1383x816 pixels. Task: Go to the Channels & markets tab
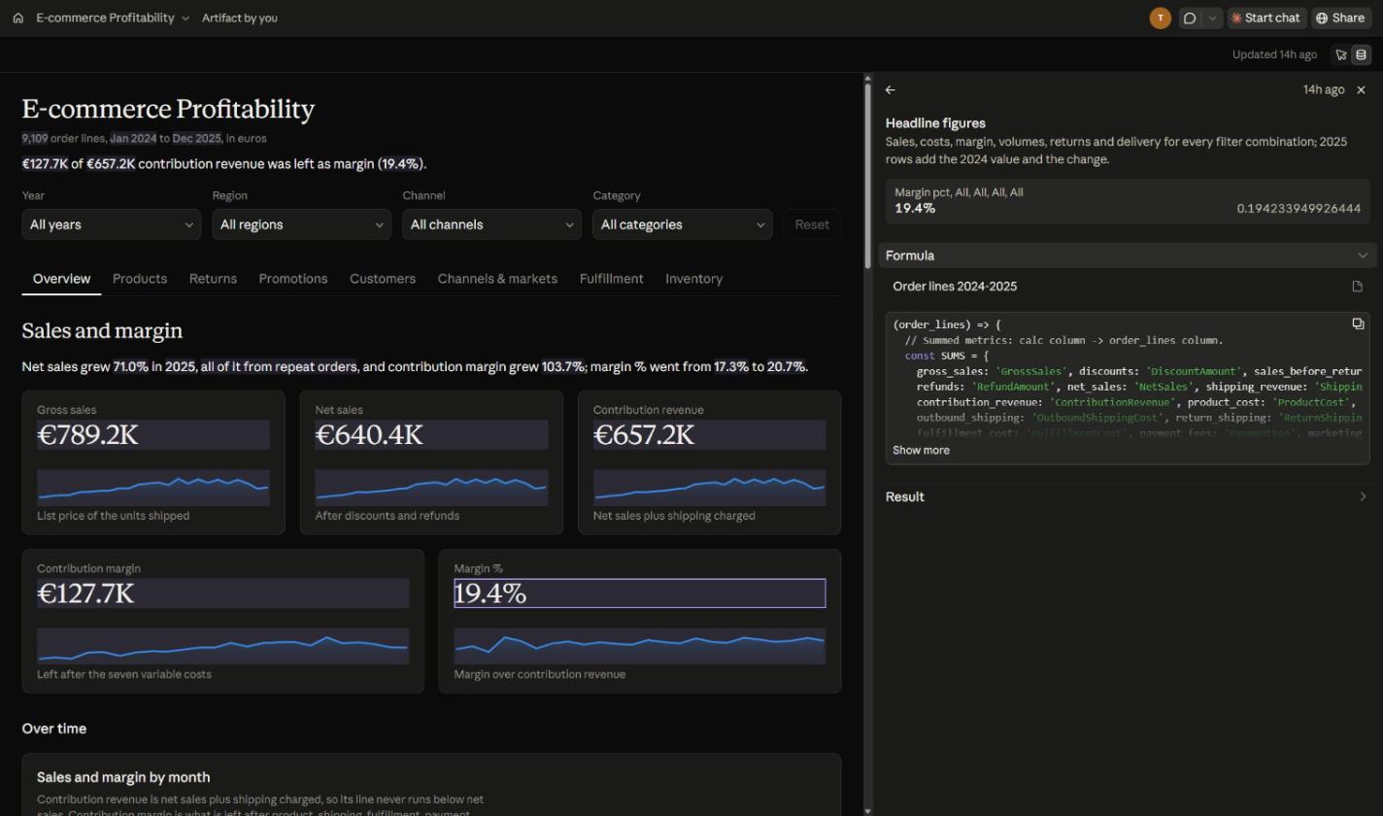point(497,279)
